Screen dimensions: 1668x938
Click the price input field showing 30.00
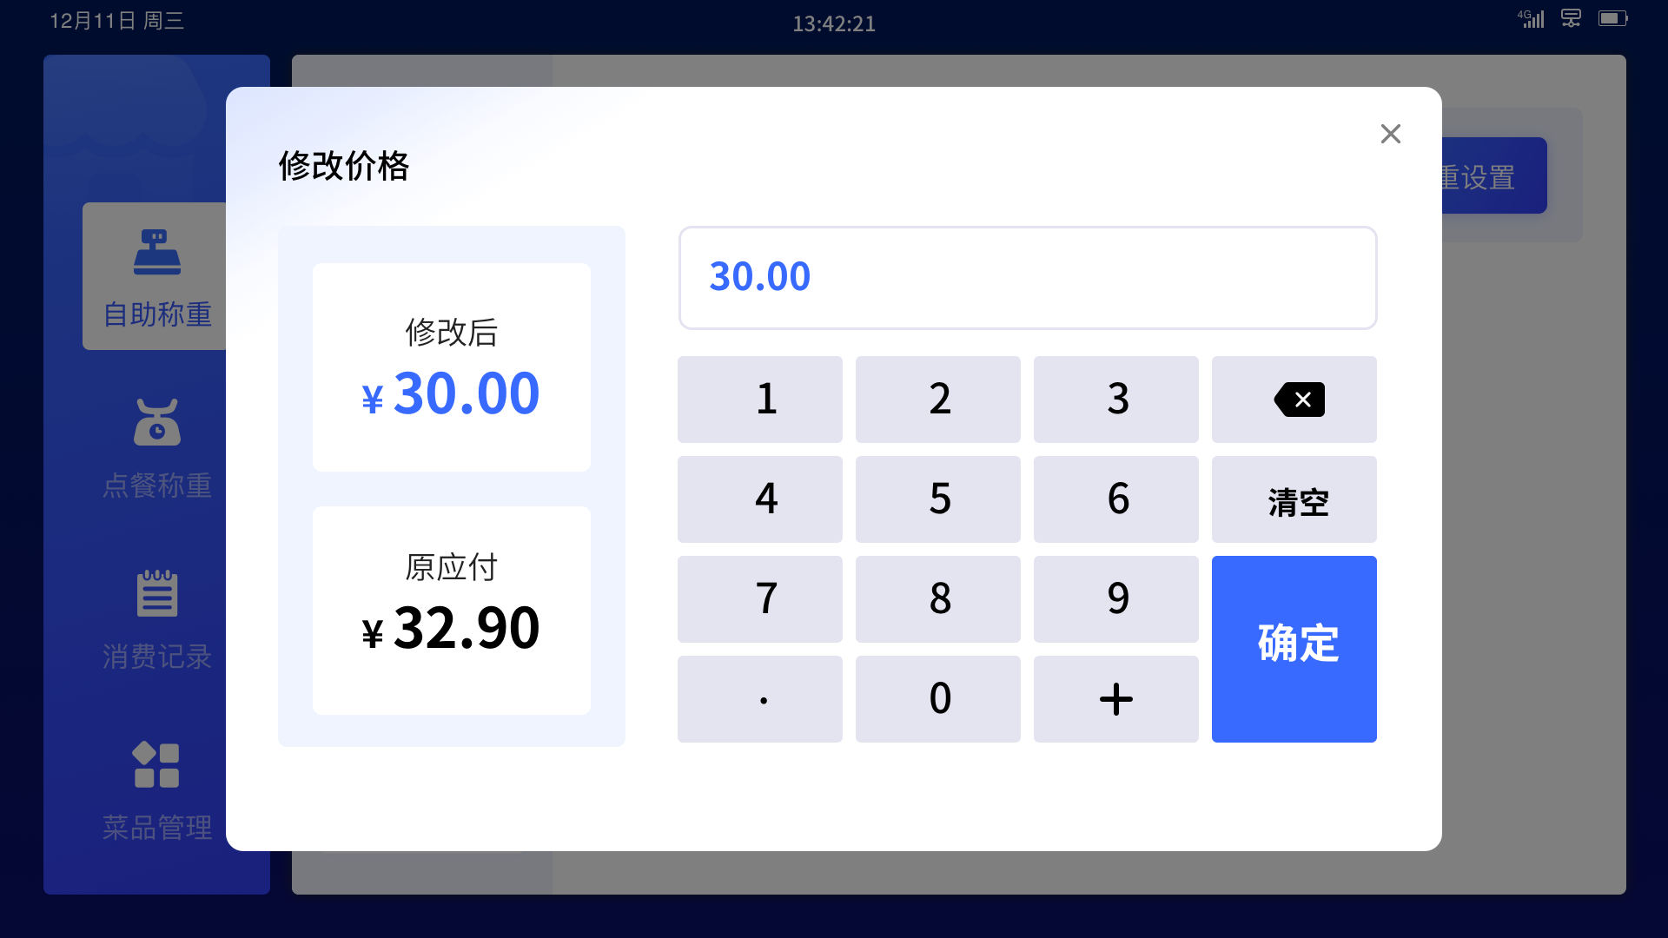click(x=1028, y=276)
